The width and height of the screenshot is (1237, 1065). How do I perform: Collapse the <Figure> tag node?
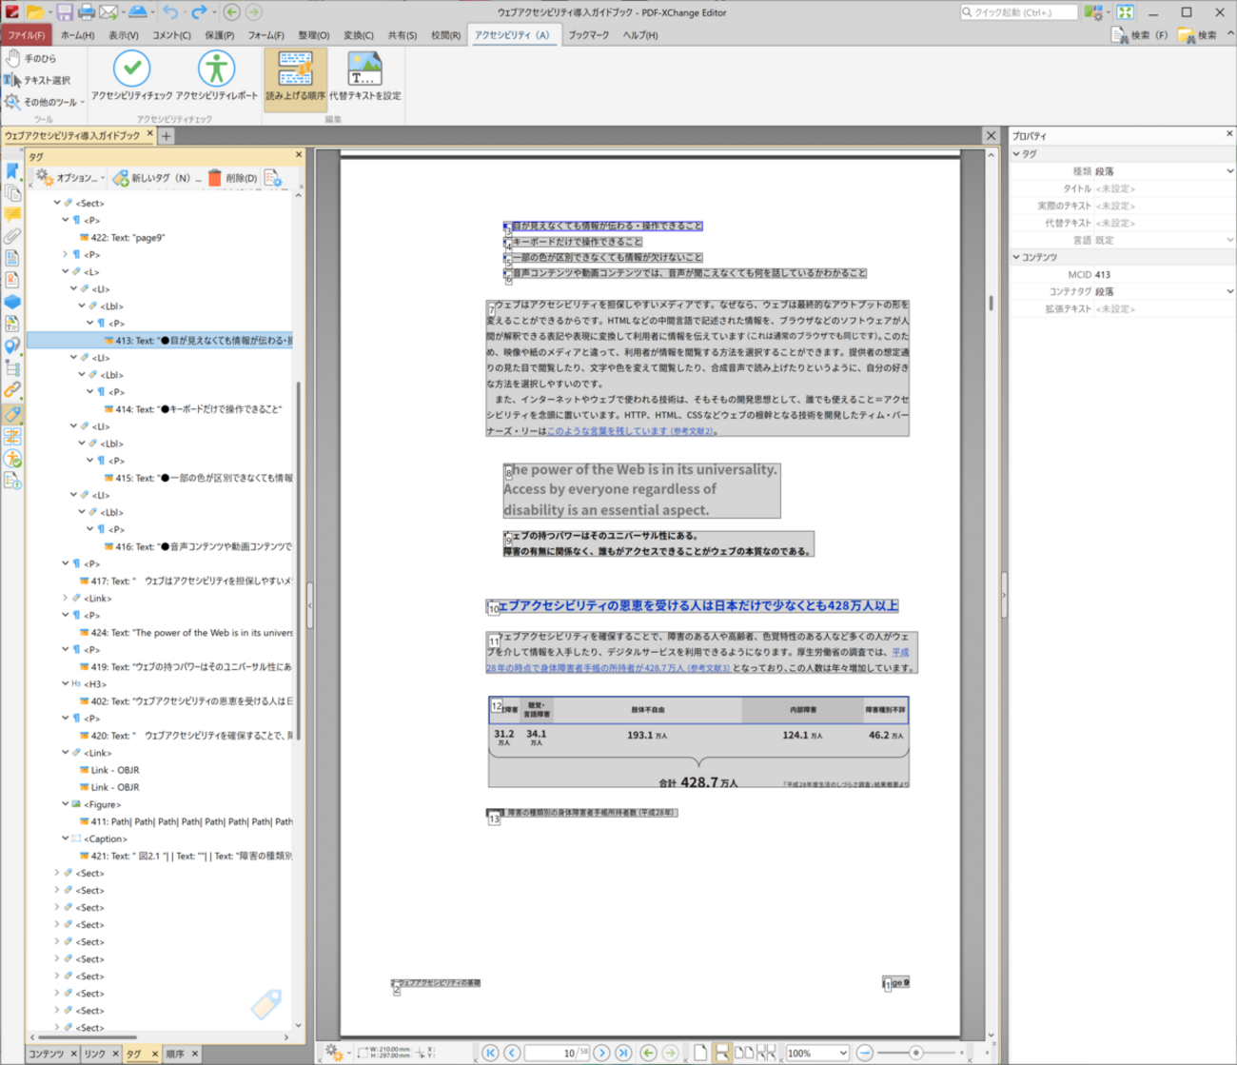coord(66,804)
